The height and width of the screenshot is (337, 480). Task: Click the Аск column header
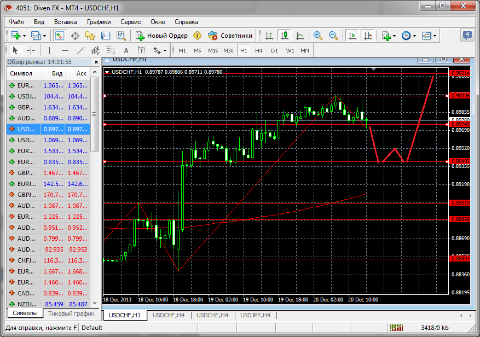[x=78, y=73]
